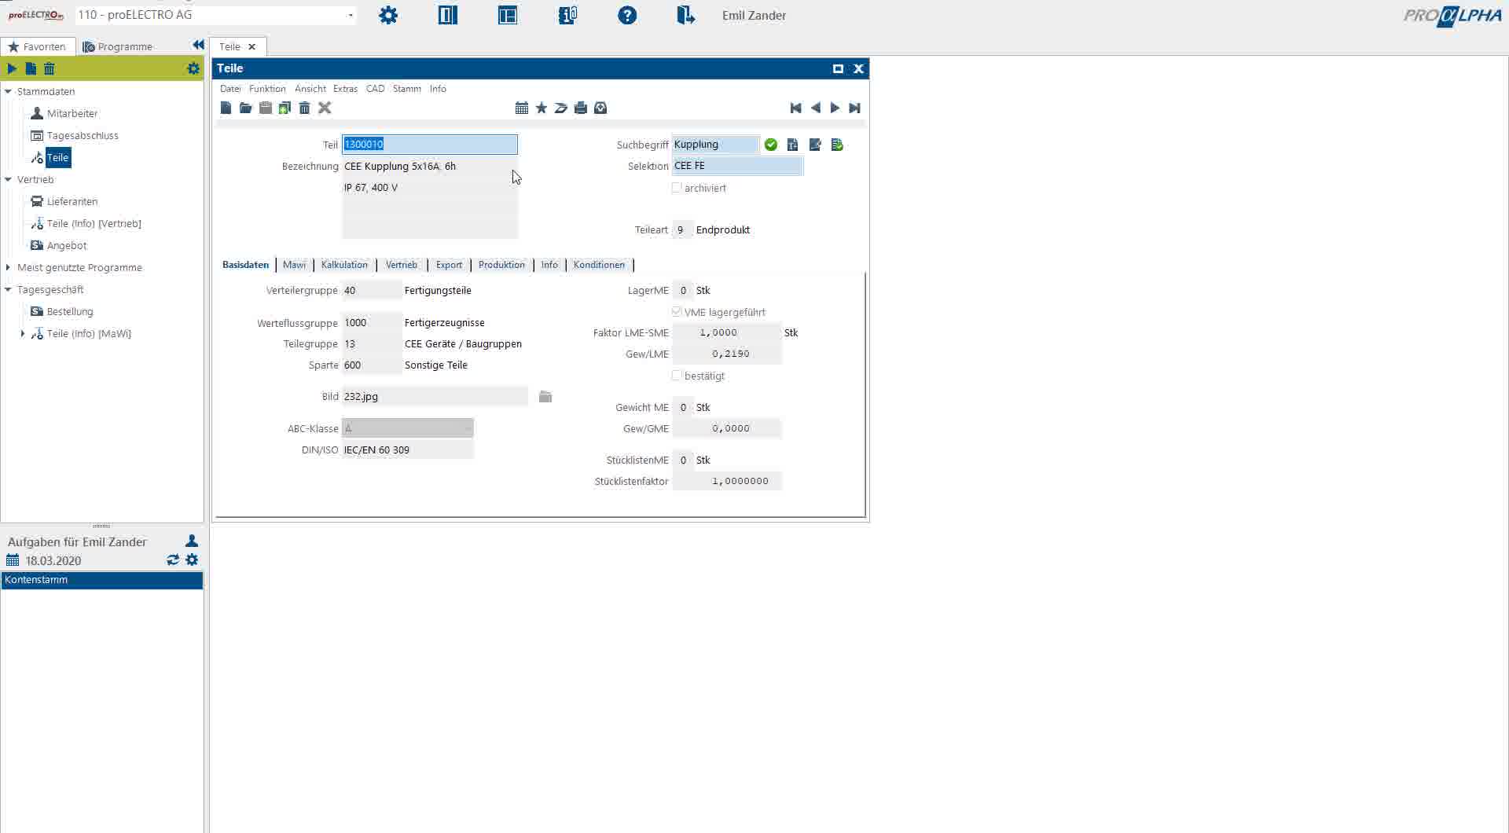The width and height of the screenshot is (1509, 833).
Task: Collapse the Vertrieb tree group
Action: coord(9,179)
